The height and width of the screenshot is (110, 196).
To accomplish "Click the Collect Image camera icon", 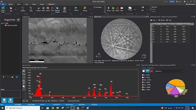I will click(3, 8).
